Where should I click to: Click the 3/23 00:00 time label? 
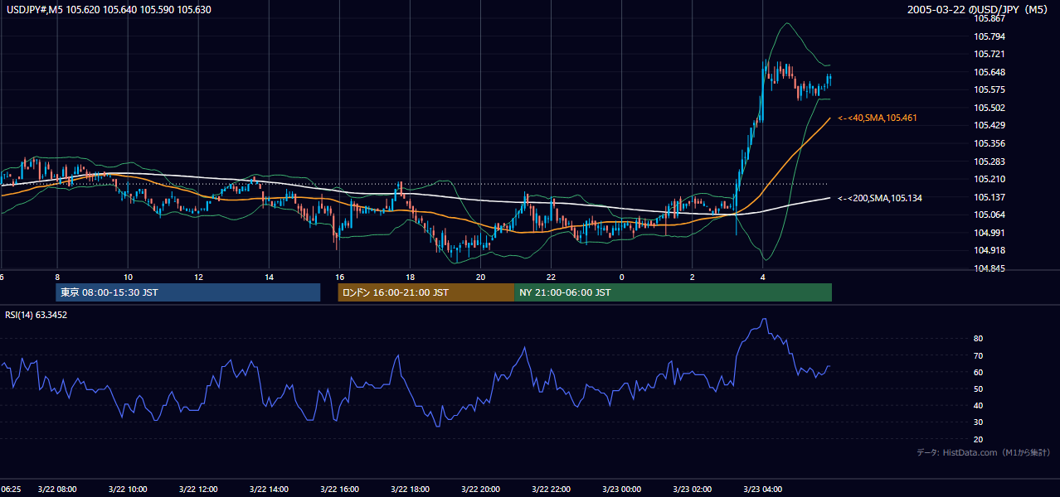[x=622, y=490]
